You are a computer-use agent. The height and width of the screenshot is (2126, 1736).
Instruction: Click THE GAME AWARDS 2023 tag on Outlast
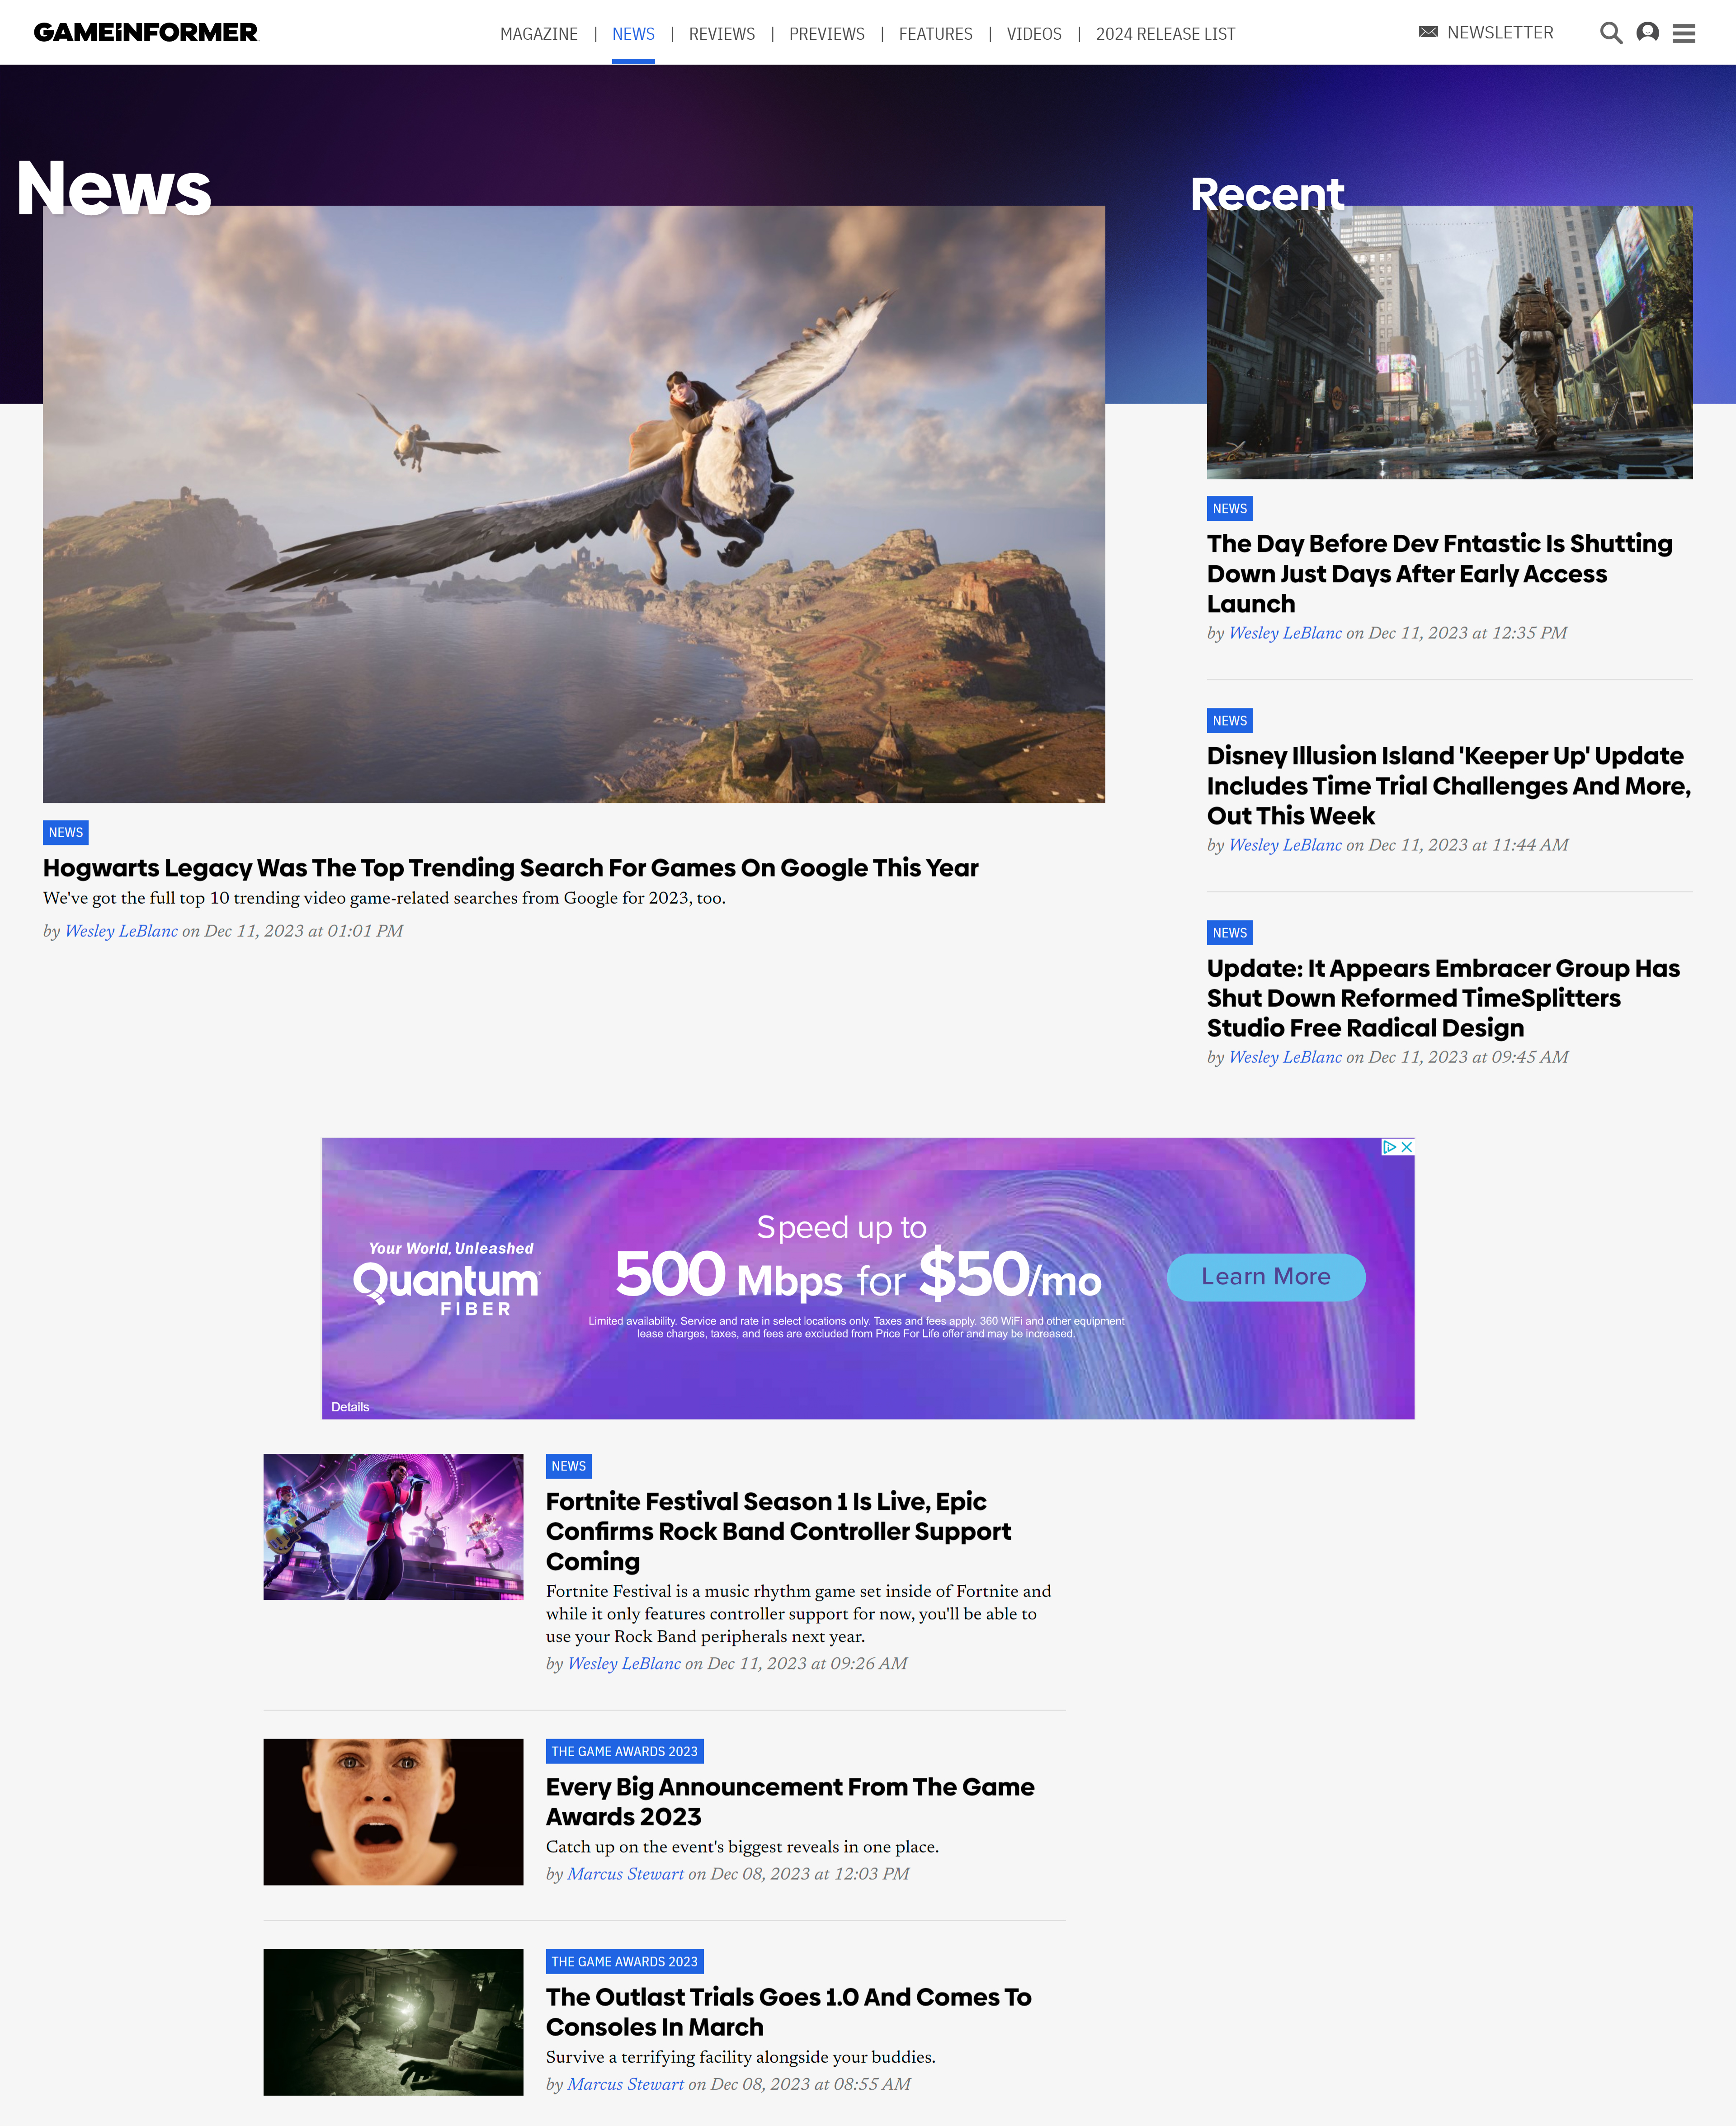click(x=624, y=1961)
